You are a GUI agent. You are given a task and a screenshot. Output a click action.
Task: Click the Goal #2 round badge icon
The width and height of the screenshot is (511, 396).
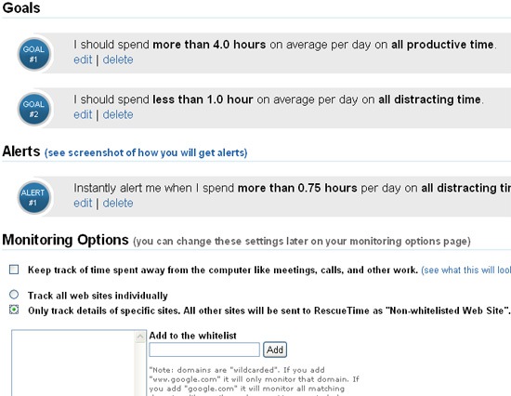(33, 109)
